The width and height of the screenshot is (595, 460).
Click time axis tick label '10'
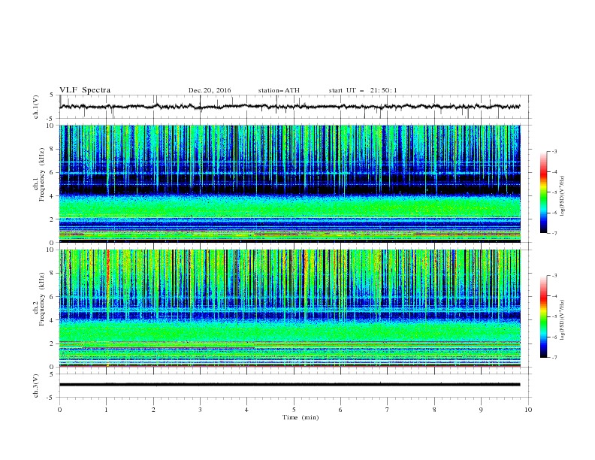[528, 410]
